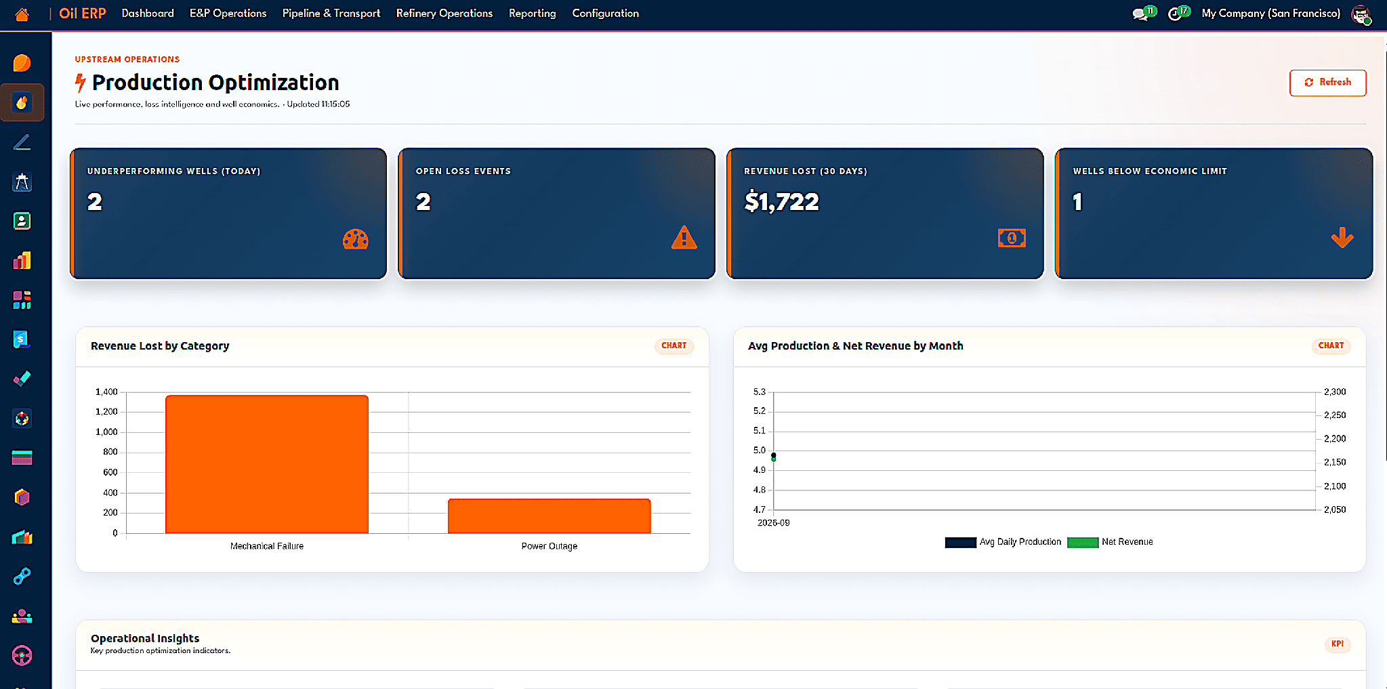Open the Revenue Lost (30 Days) card
This screenshot has height=689, width=1387.
click(x=885, y=213)
